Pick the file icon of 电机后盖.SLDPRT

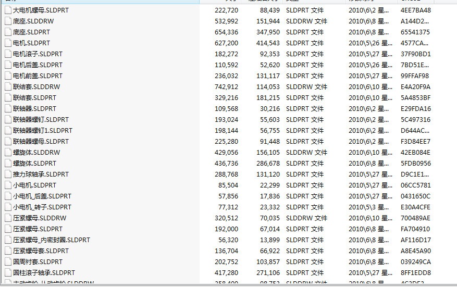coord(8,65)
